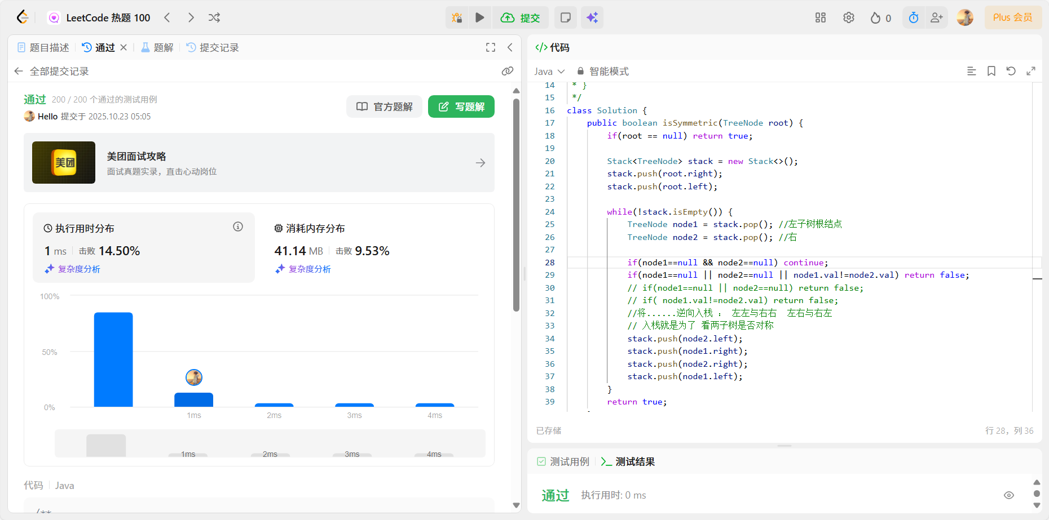Go to previous problem arrow
This screenshot has height=520, width=1049.
[167, 17]
